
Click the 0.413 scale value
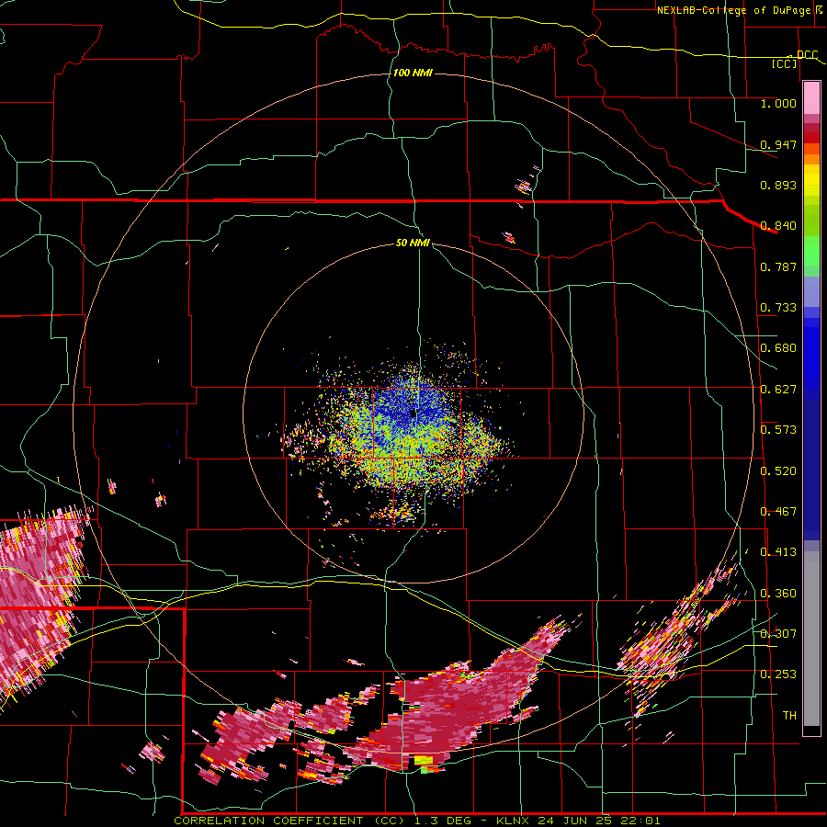click(778, 551)
